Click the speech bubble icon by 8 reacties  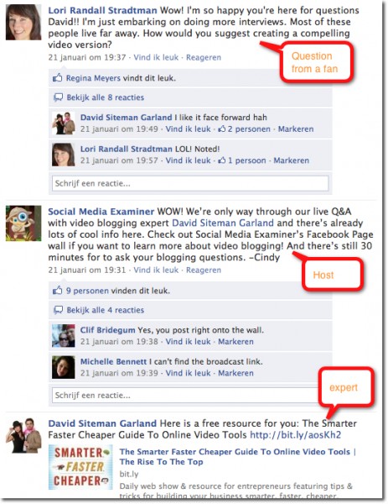(58, 97)
